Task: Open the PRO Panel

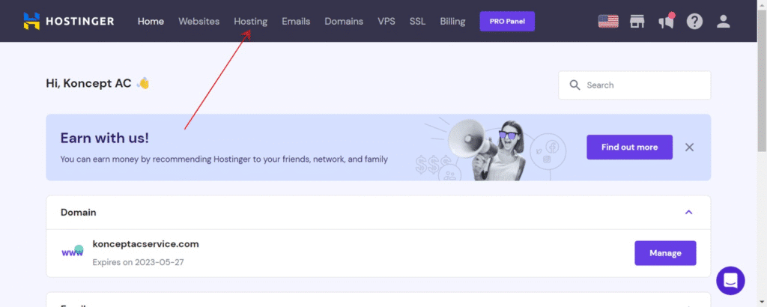Action: click(x=507, y=22)
